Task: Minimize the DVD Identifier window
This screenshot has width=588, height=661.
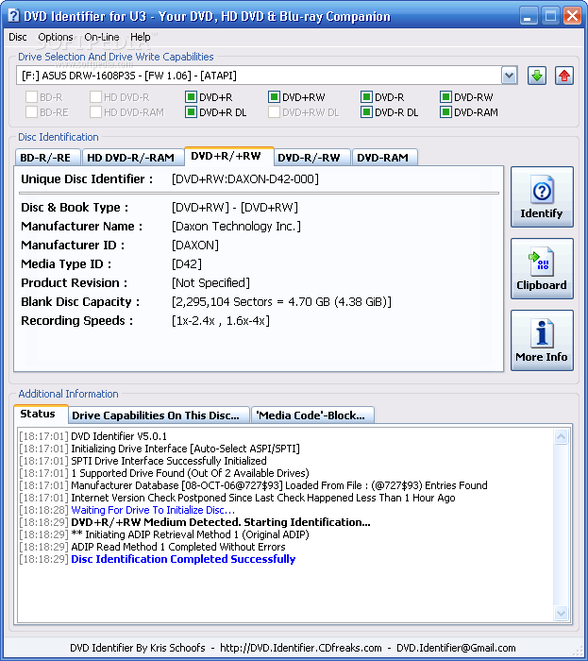Action: [528, 16]
